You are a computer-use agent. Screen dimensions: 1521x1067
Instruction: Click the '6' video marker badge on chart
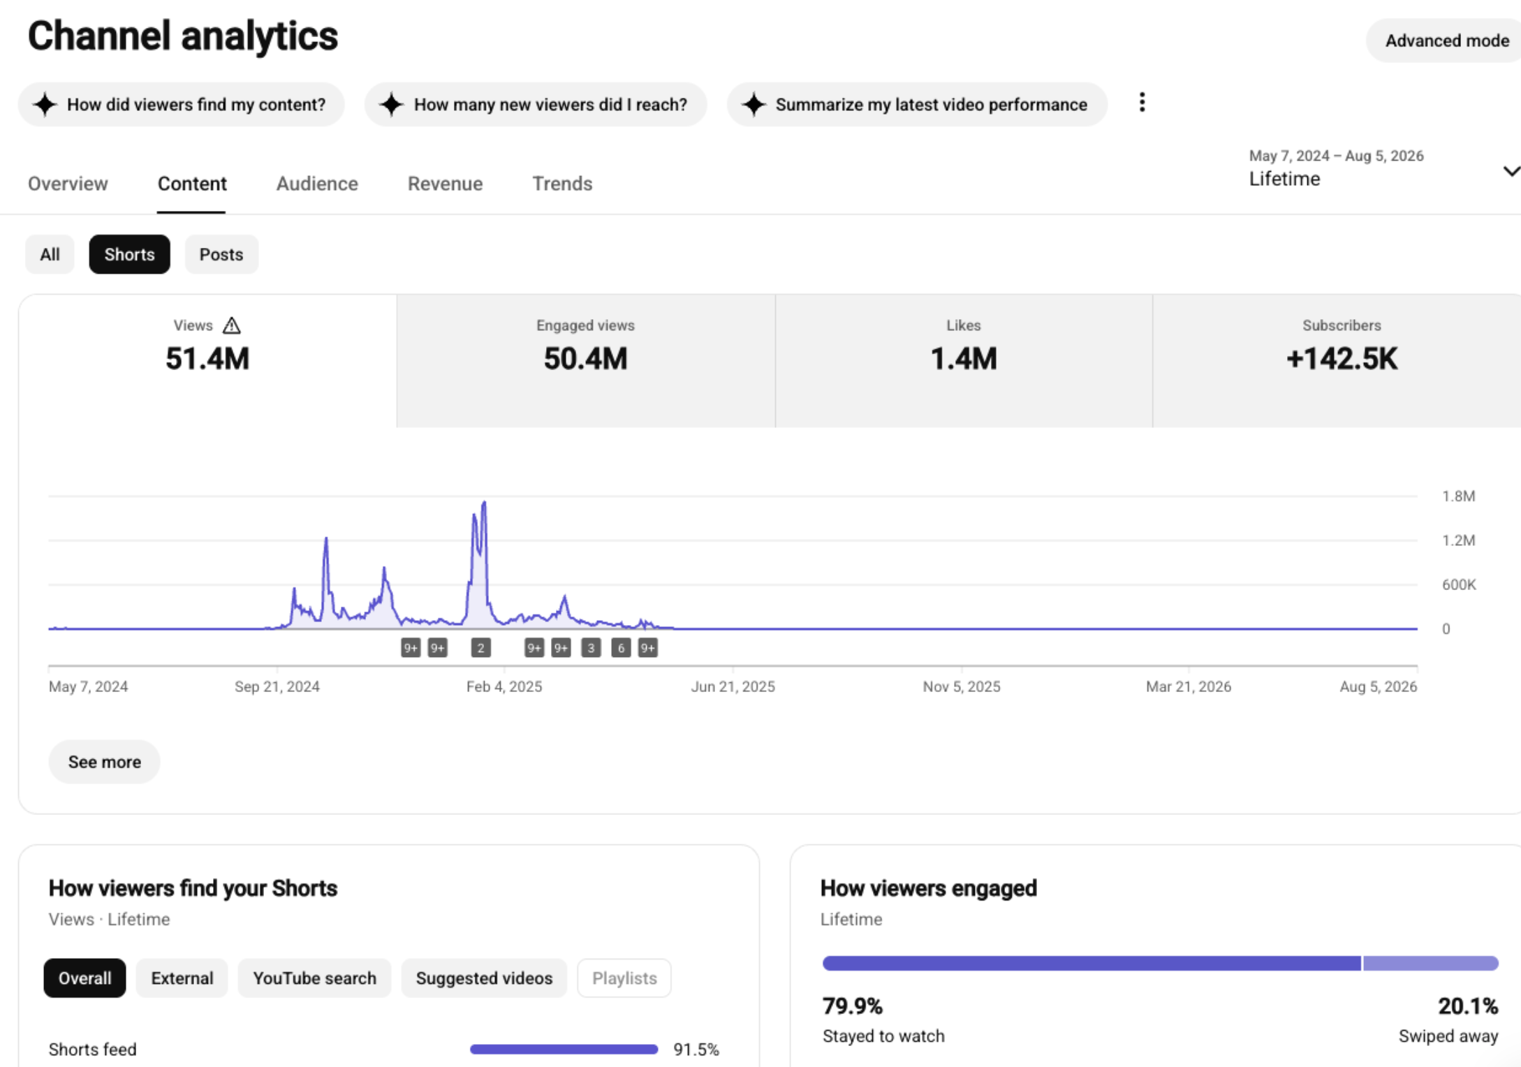pos(621,648)
